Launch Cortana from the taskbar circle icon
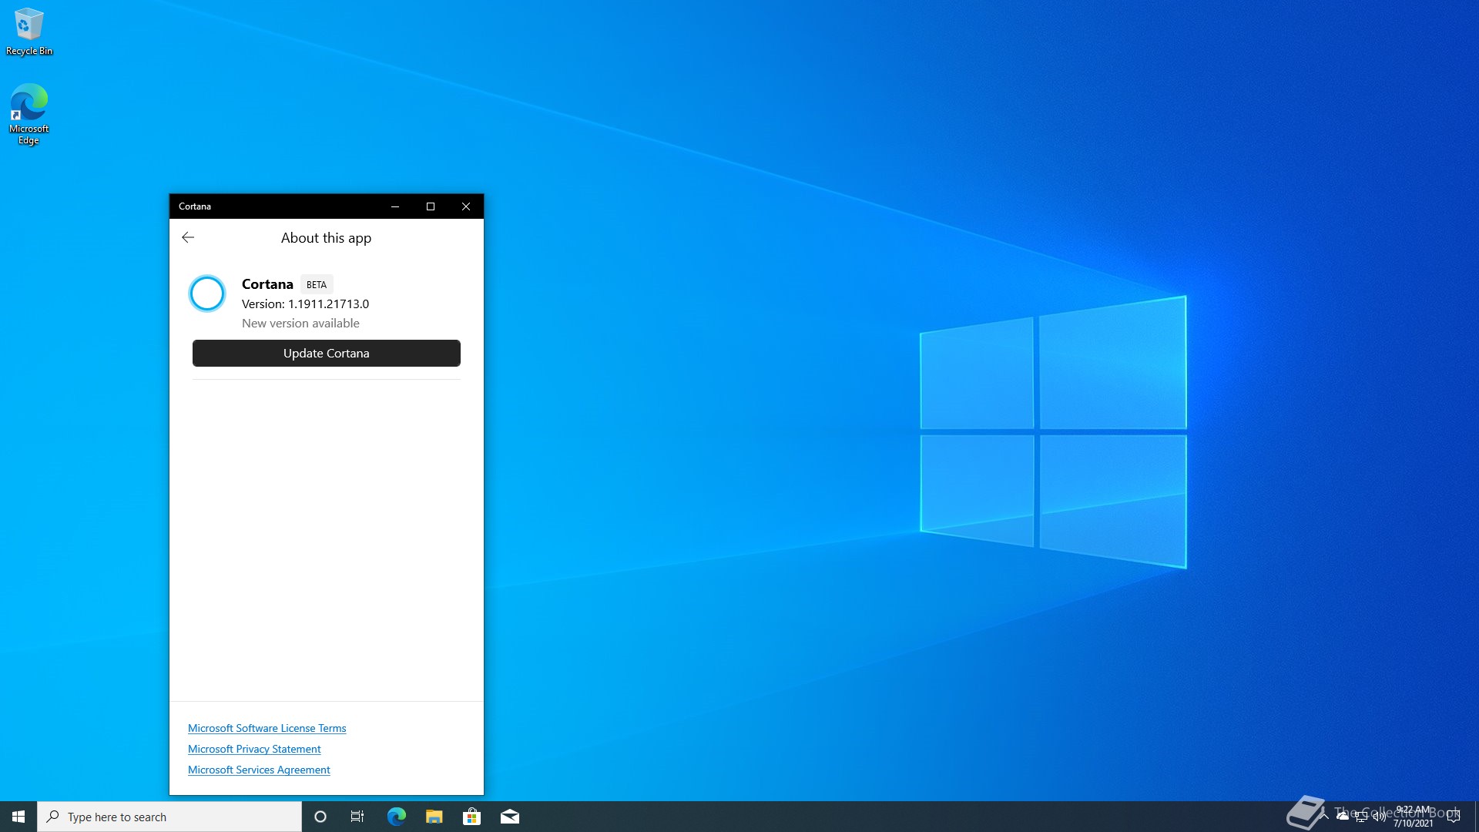The image size is (1479, 832). 320,817
